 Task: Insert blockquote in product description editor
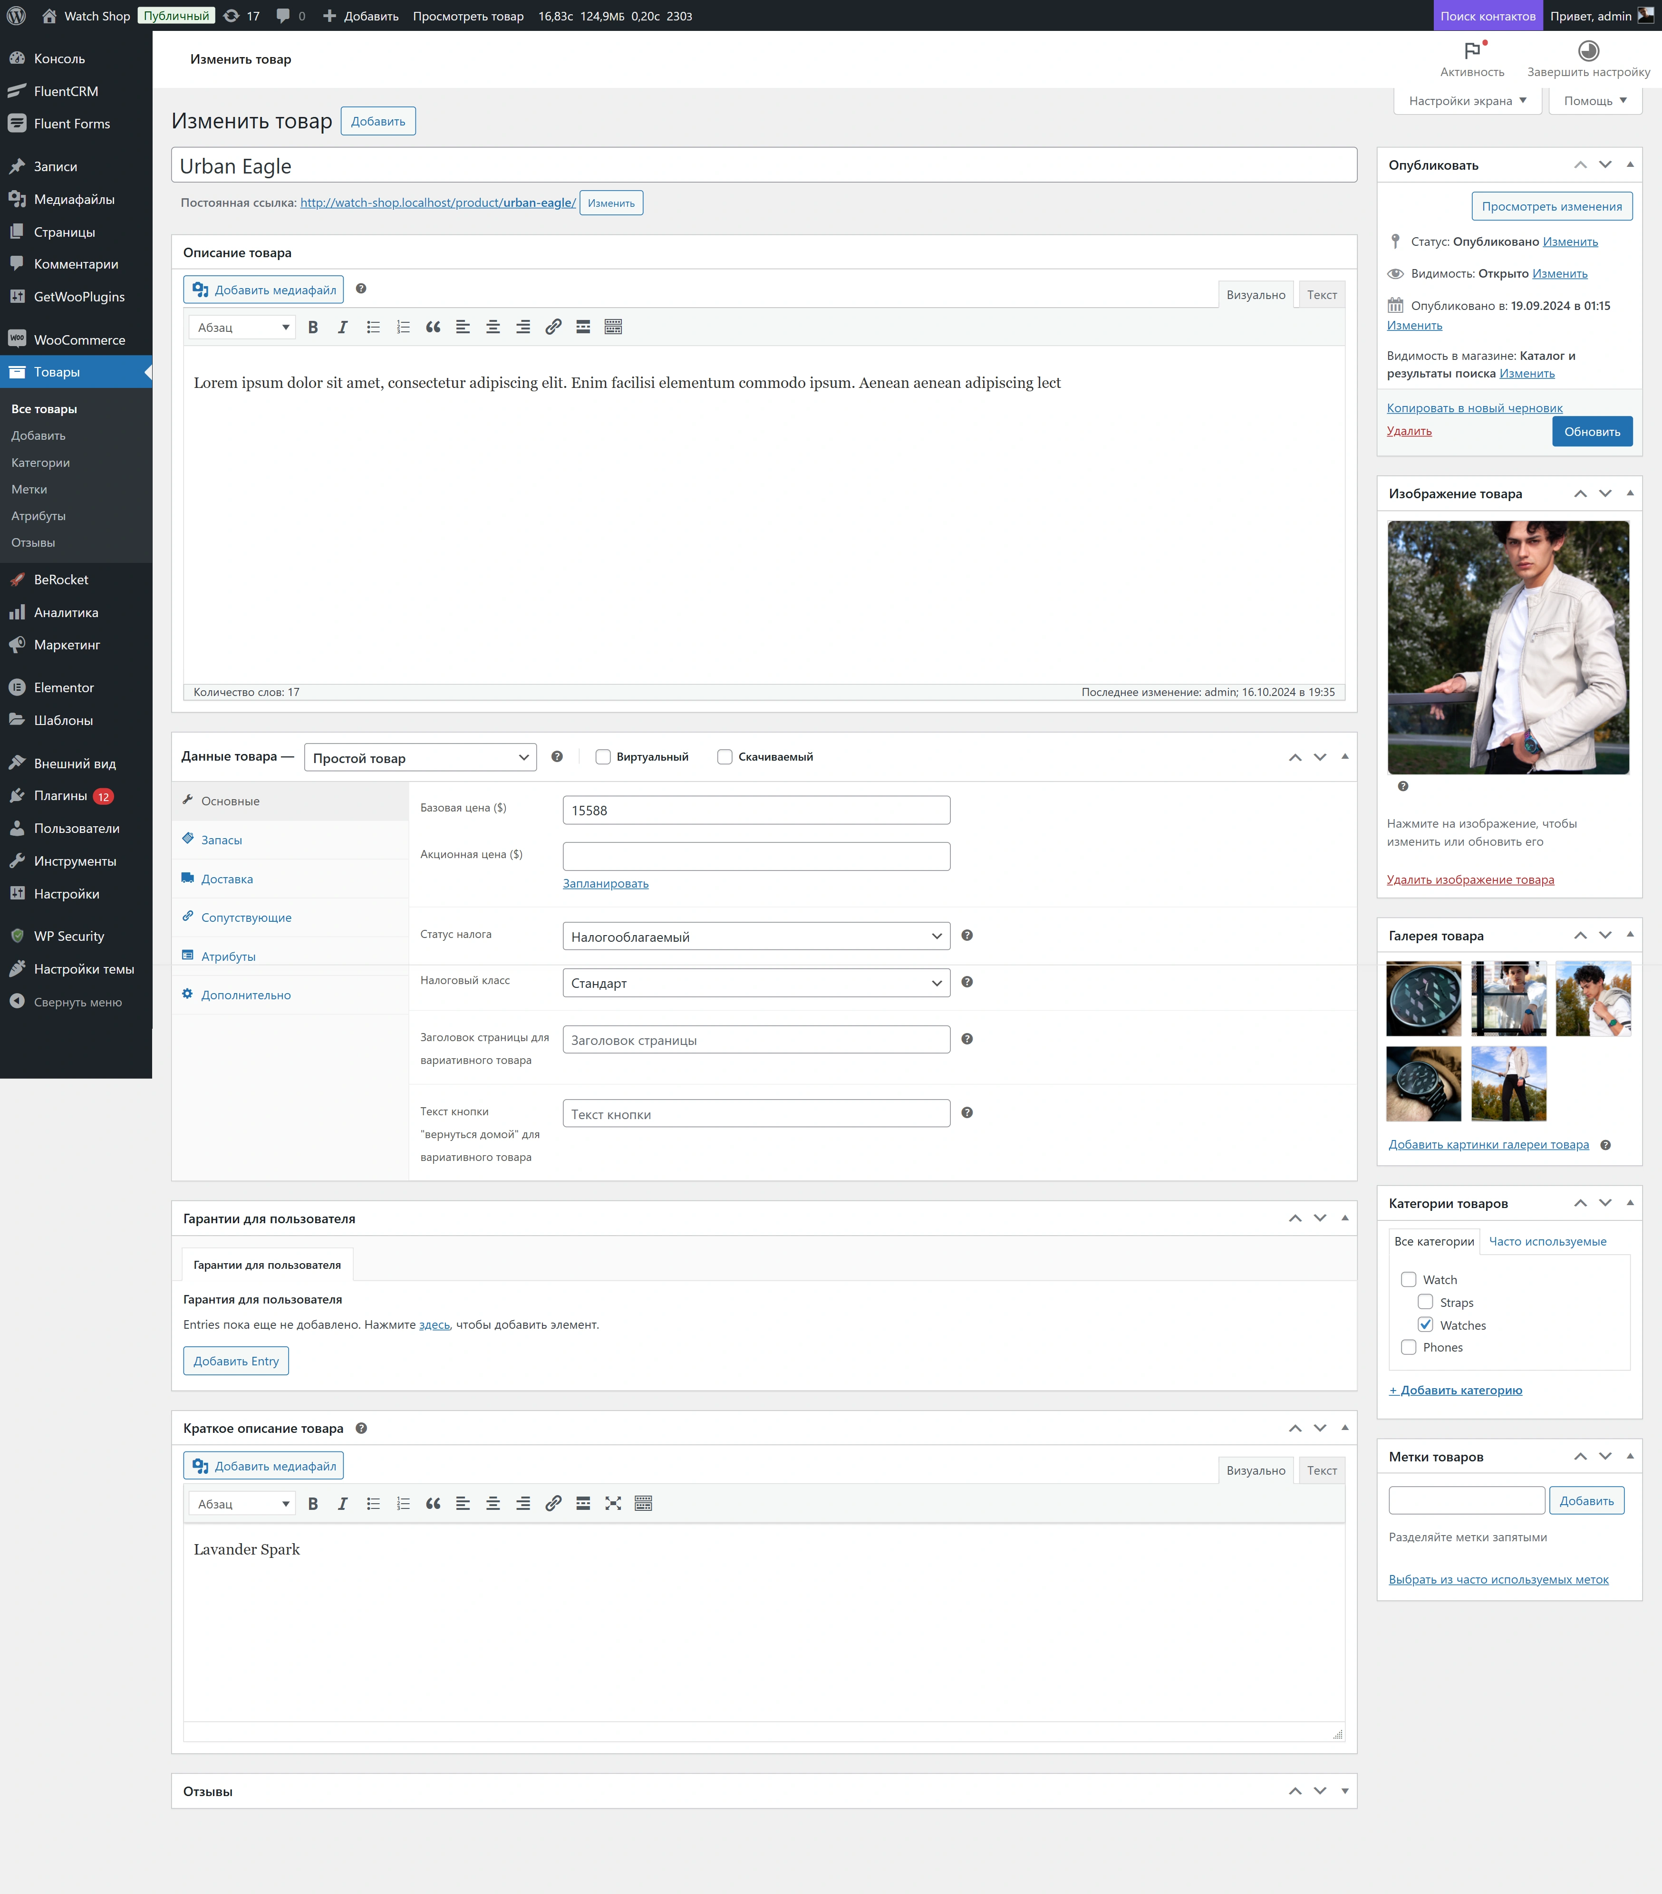tap(433, 327)
